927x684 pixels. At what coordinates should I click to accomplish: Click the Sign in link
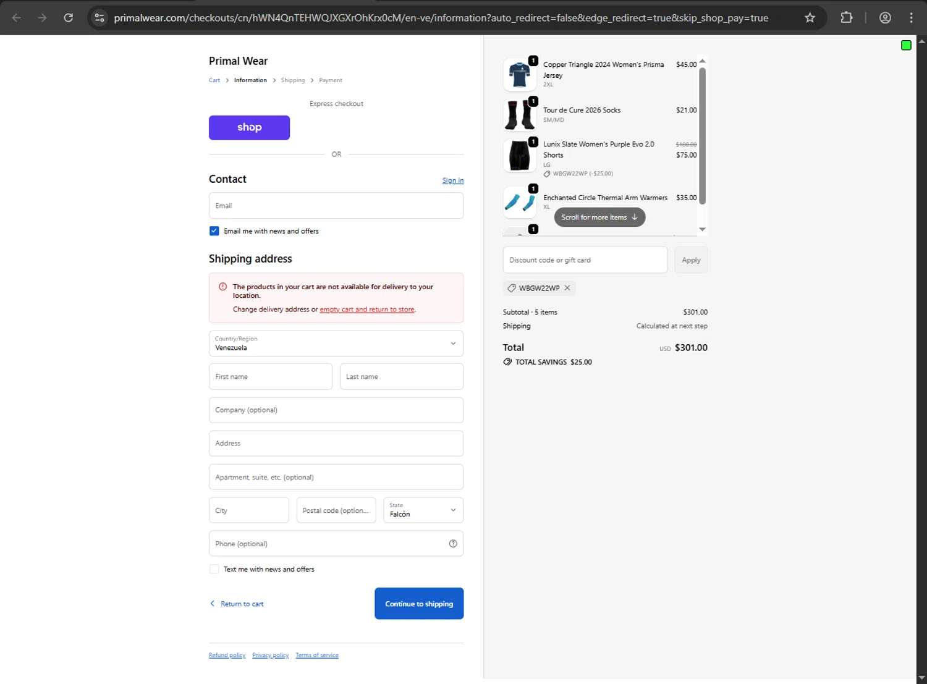coord(453,180)
